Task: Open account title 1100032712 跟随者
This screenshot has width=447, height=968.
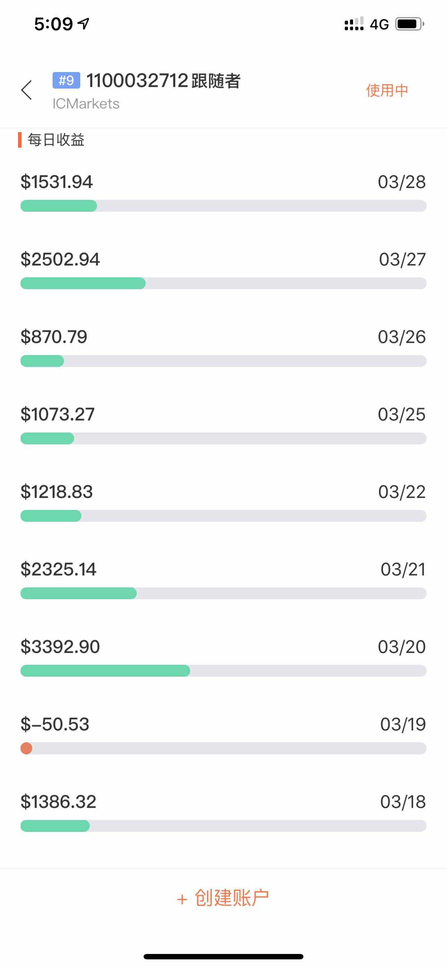Action: click(163, 81)
